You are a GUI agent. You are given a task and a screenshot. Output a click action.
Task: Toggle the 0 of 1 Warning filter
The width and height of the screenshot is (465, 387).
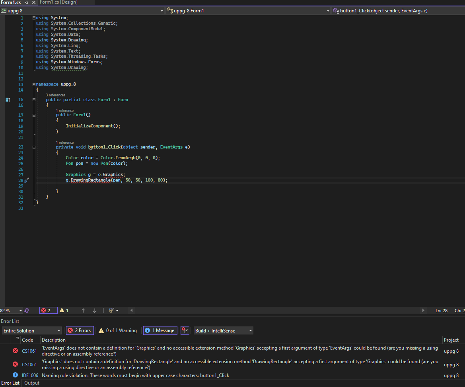[x=118, y=330]
